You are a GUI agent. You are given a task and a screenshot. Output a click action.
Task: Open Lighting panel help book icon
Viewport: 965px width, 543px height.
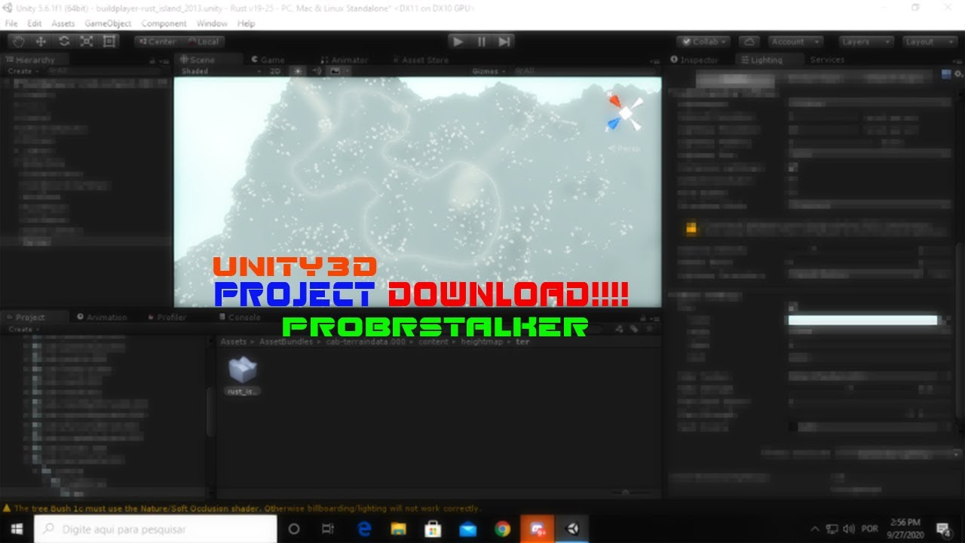point(946,74)
